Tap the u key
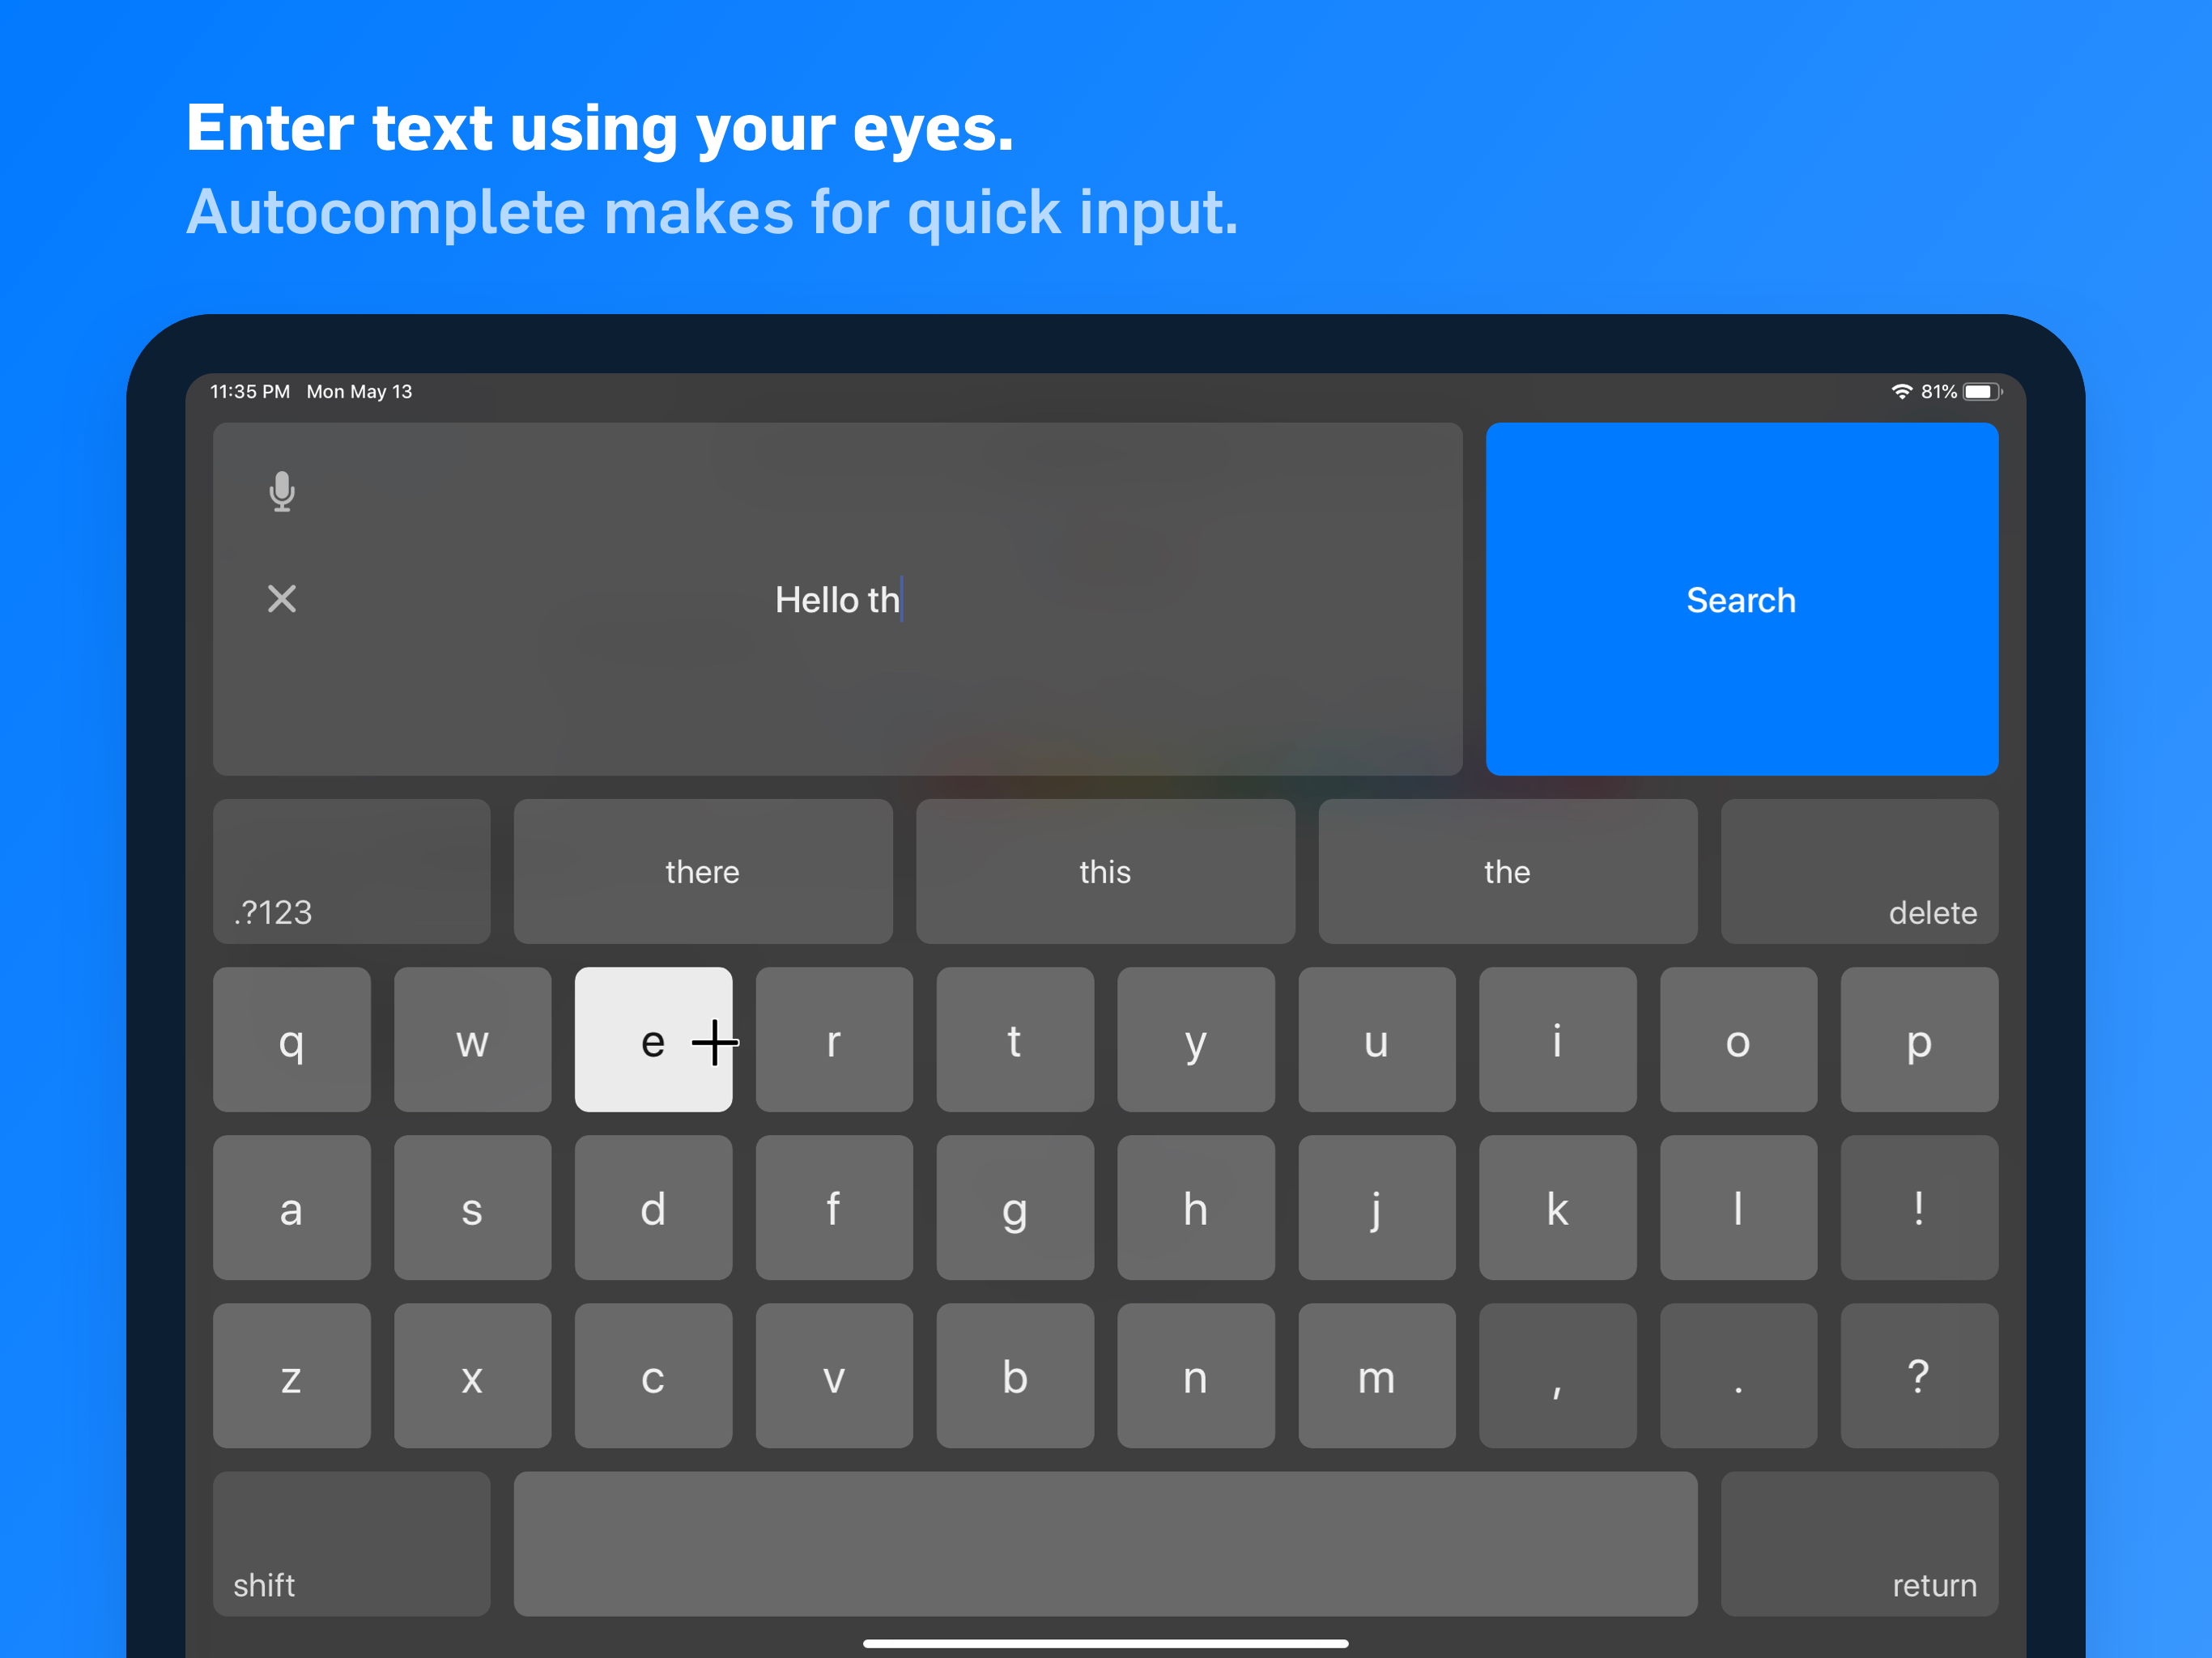 click(1377, 1039)
